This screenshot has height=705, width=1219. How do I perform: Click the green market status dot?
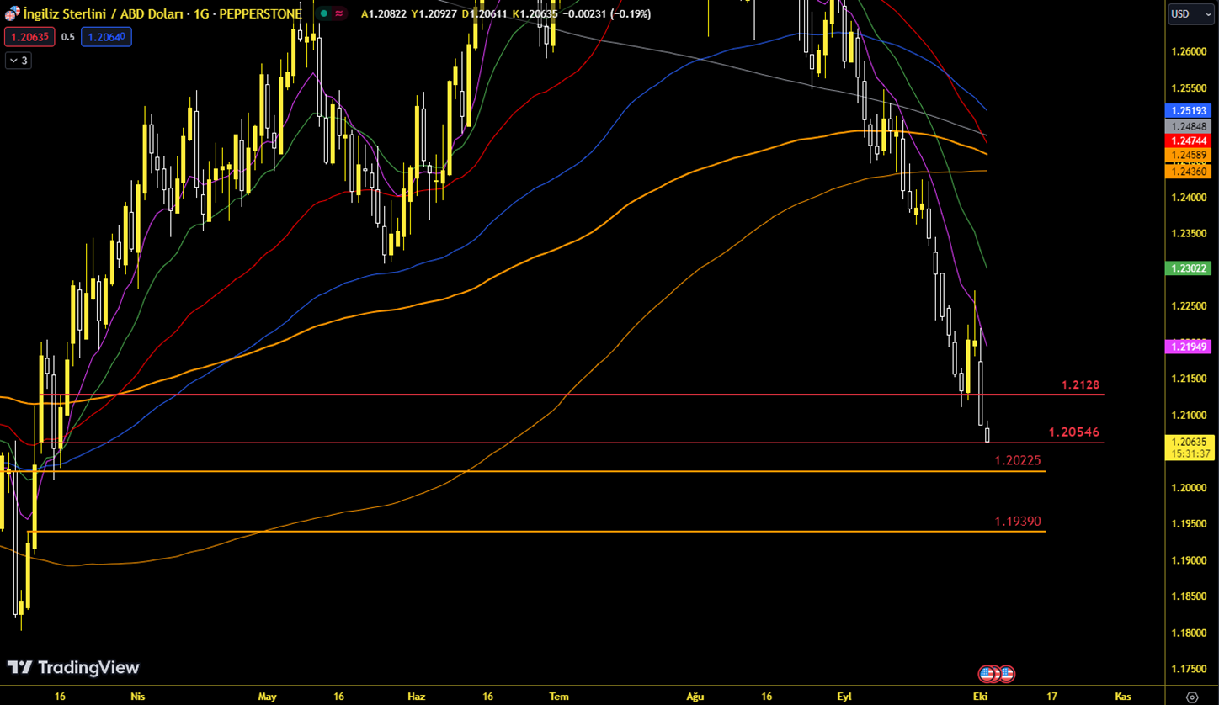click(323, 13)
